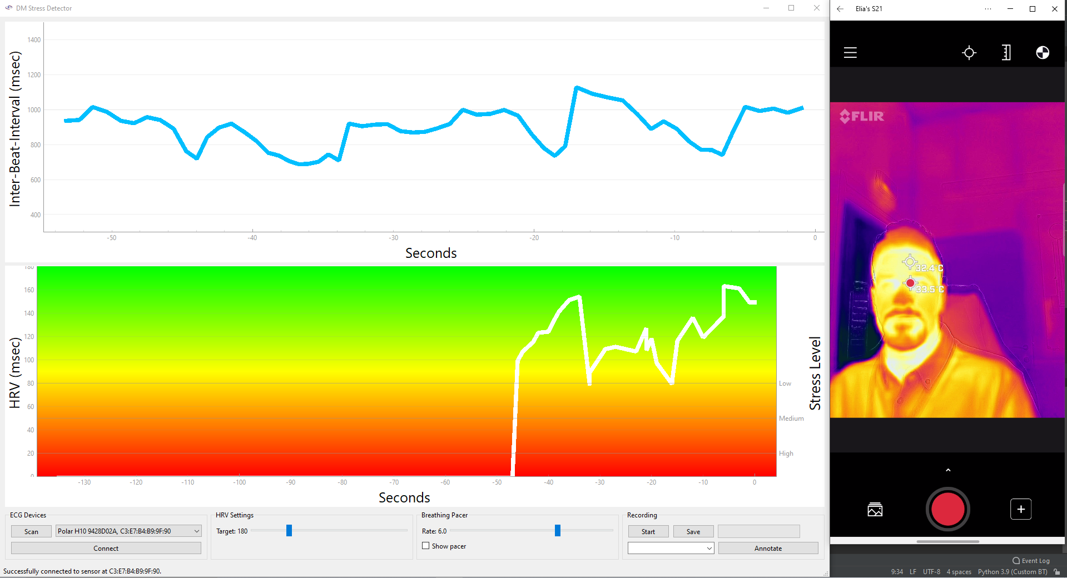The image size is (1067, 578).
Task: Click the HRV Target slider handle
Action: point(289,531)
